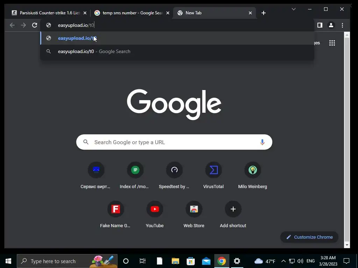Select easyupload.io/t0 URL suggestion
The width and height of the screenshot is (358, 268).
click(177, 38)
